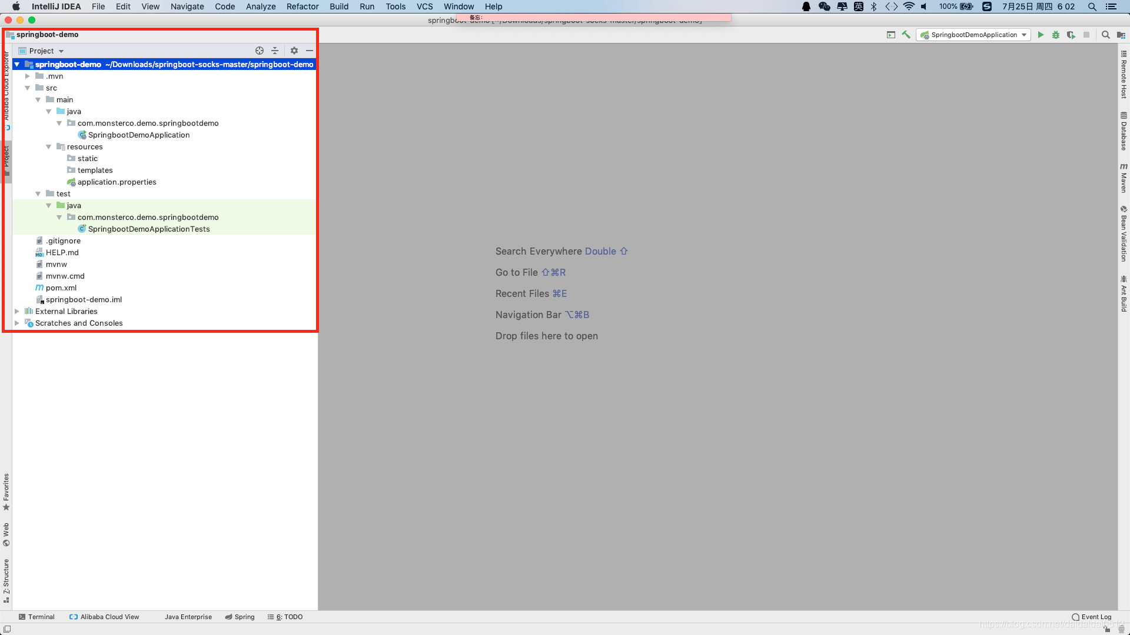Open the Apple menu
Screen dimensions: 1130x635
[16, 6]
